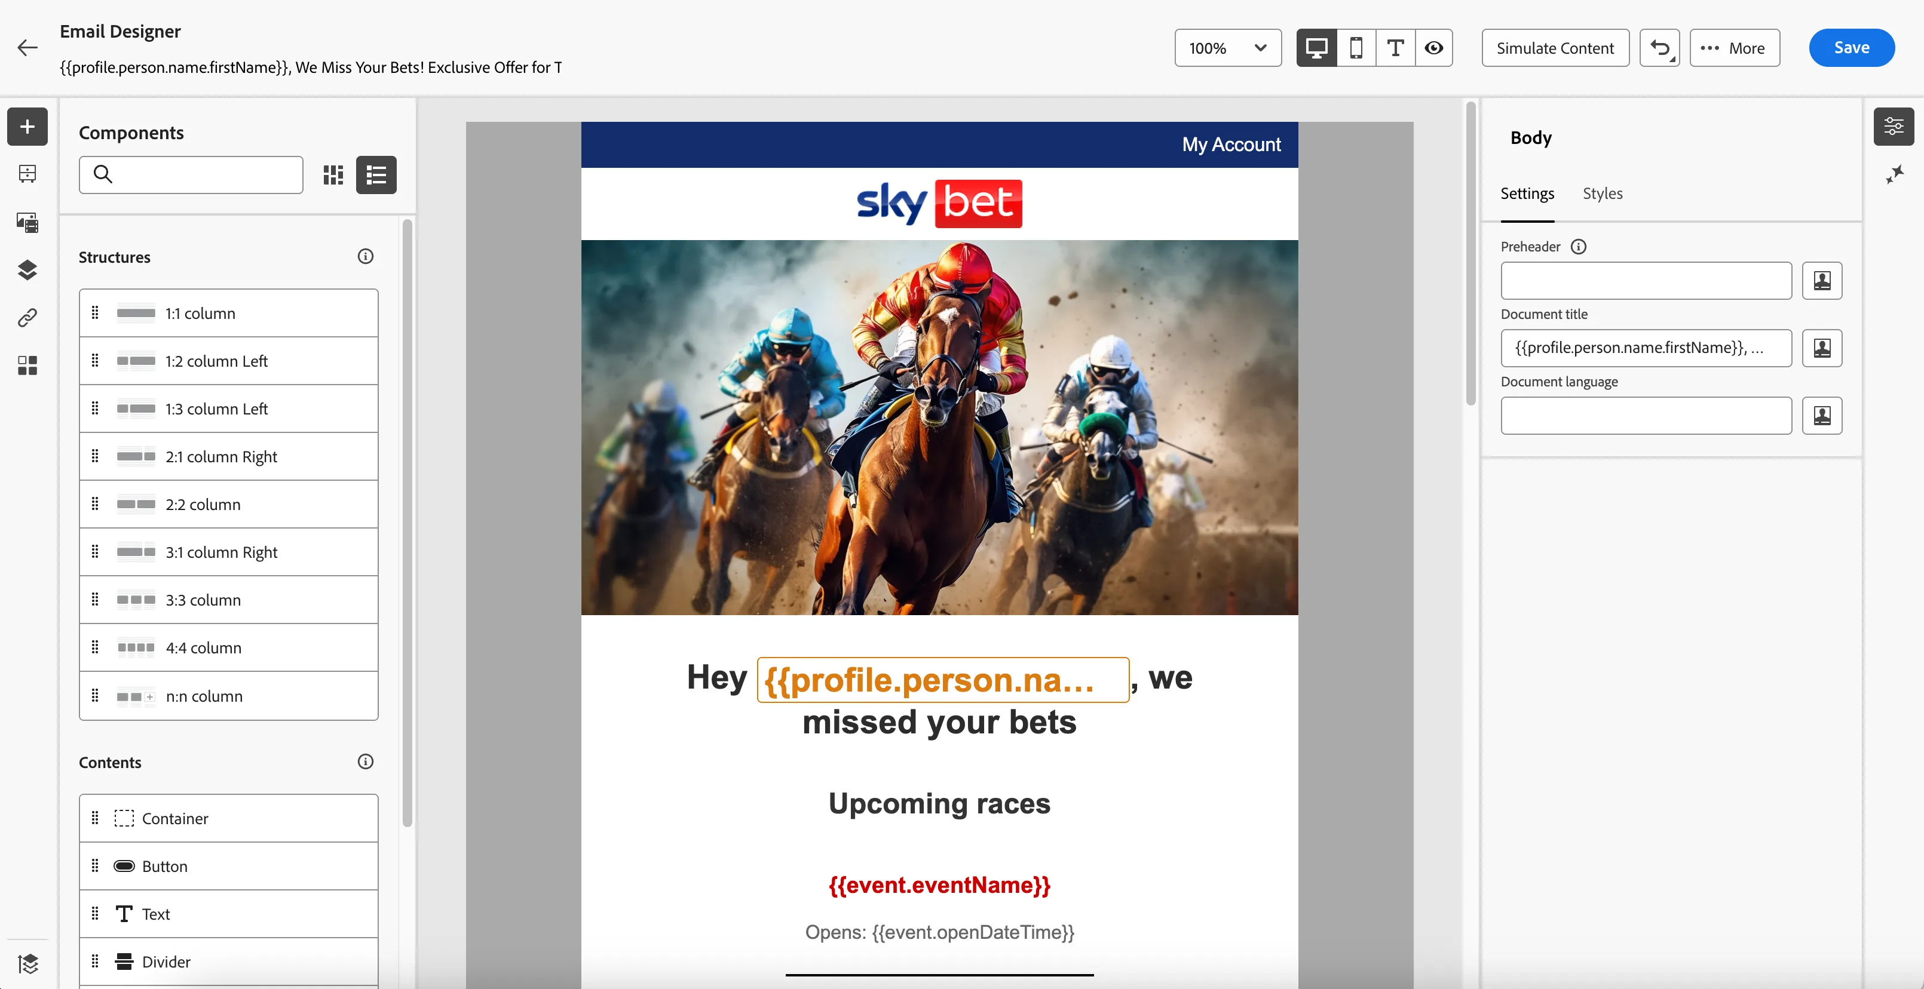Switch components to grid view
Viewport: 1924px width, 989px height.
333,174
